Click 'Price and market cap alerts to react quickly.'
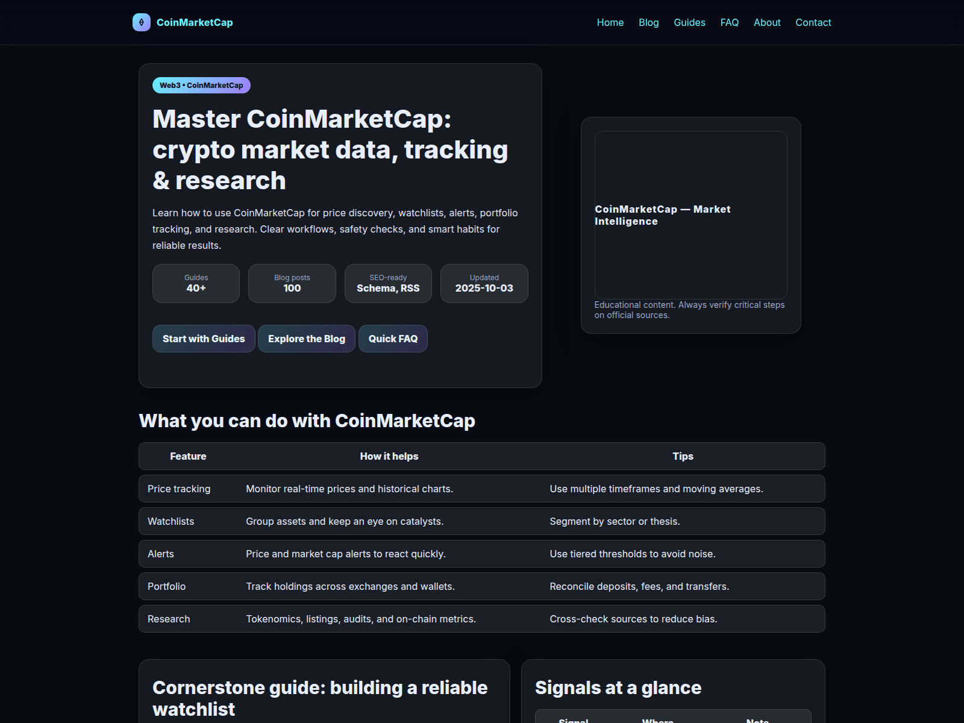 pyautogui.click(x=346, y=554)
